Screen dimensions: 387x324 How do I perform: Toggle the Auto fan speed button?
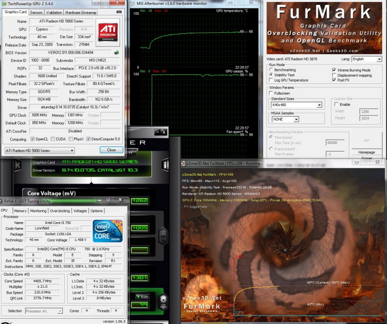point(143,296)
